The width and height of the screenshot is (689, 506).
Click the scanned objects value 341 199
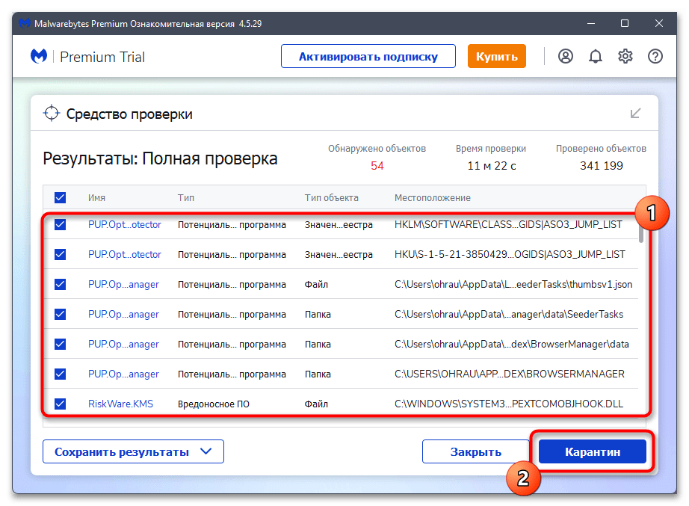click(601, 166)
